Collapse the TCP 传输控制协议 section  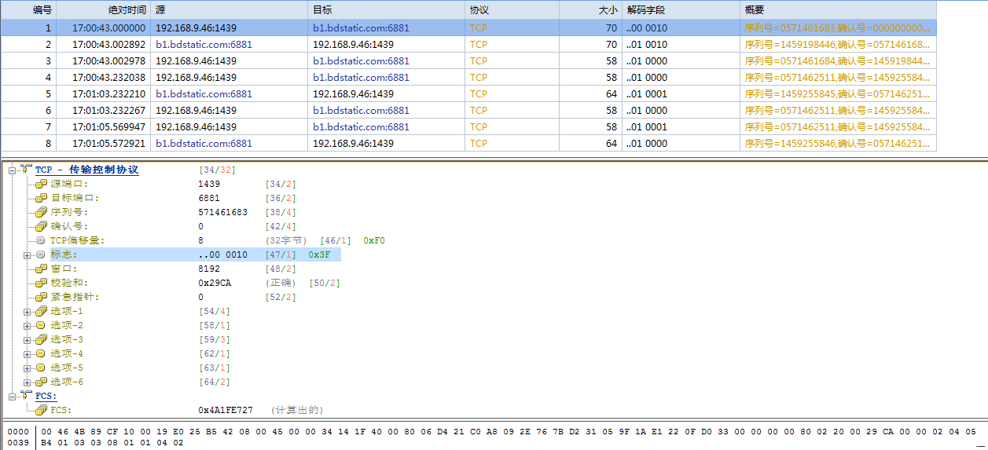[x=13, y=170]
